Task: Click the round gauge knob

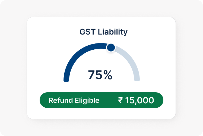Action: (x=111, y=48)
